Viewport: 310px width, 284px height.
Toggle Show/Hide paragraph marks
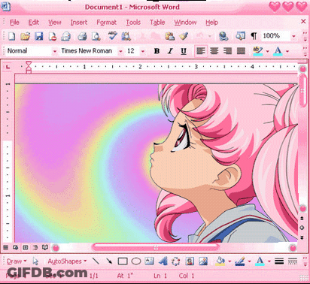[x=254, y=36]
